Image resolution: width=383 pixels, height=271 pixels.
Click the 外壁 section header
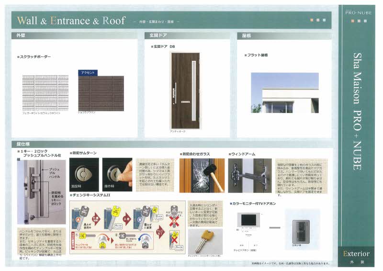21,36
